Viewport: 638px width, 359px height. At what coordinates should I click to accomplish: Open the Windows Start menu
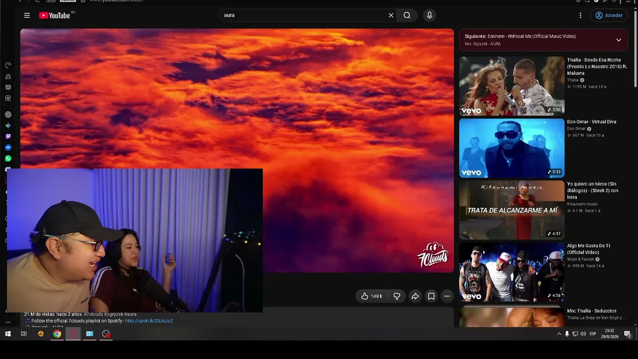8,334
